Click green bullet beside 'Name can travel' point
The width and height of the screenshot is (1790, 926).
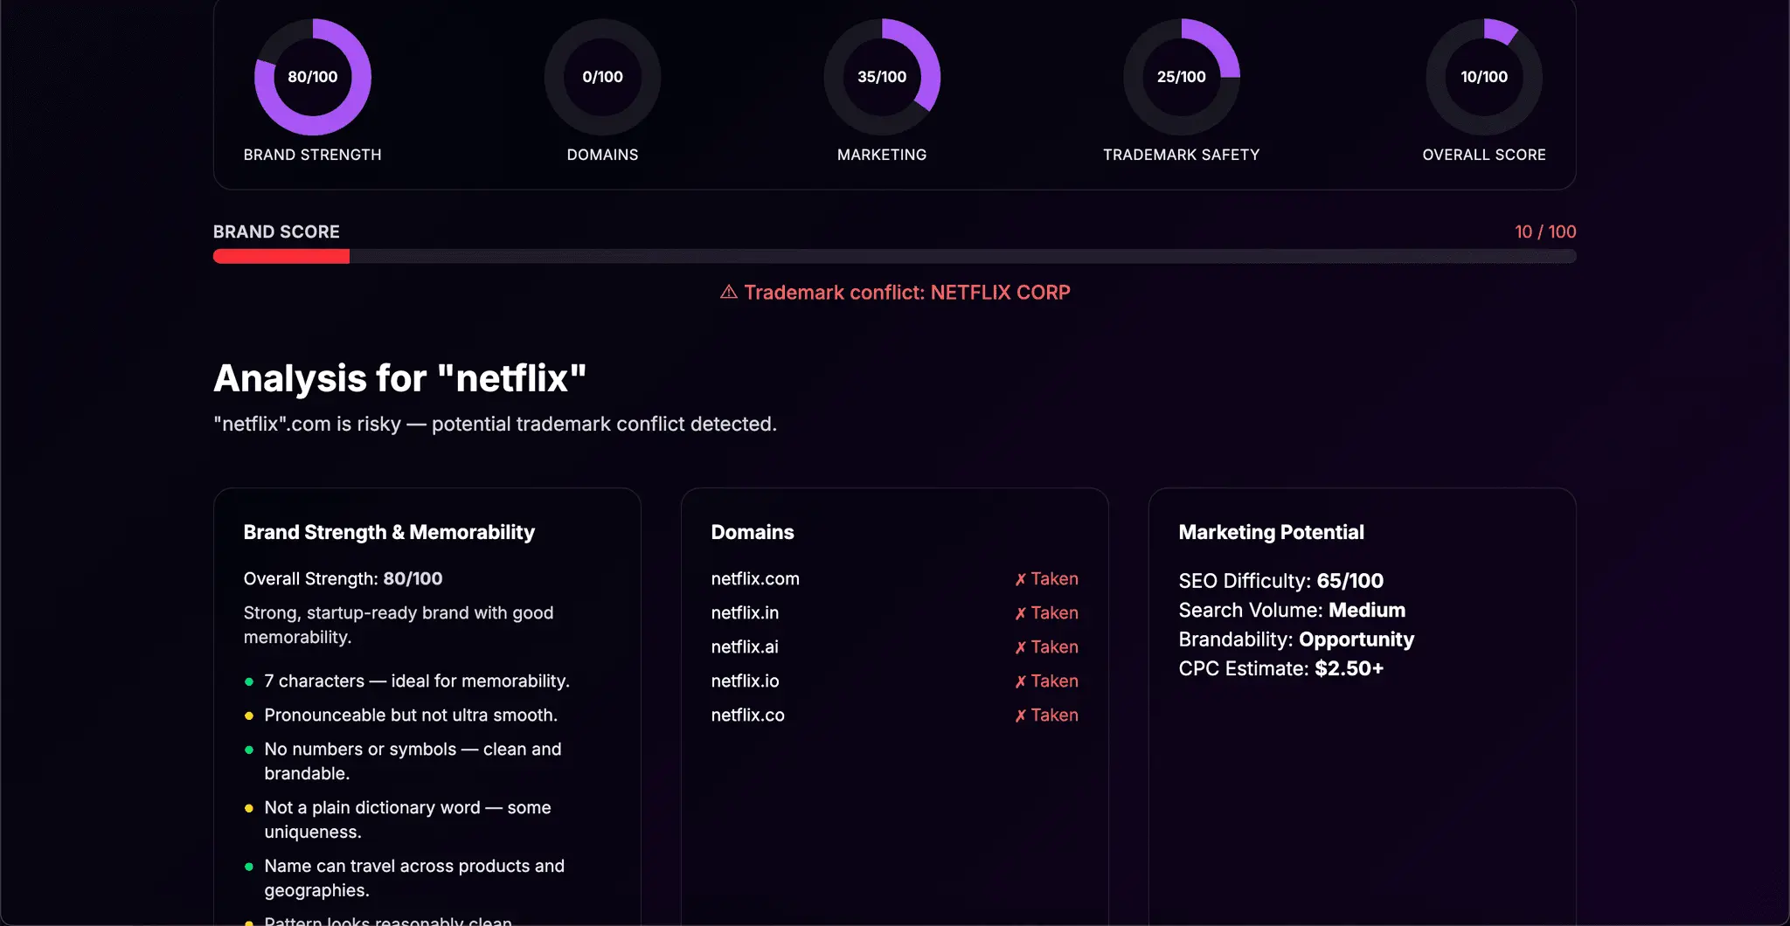coord(249,867)
